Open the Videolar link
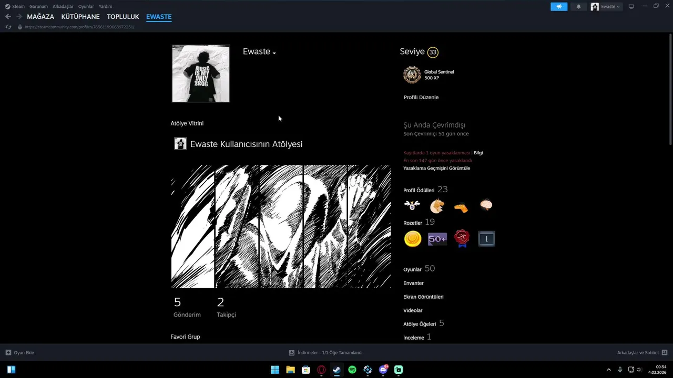 point(413,310)
